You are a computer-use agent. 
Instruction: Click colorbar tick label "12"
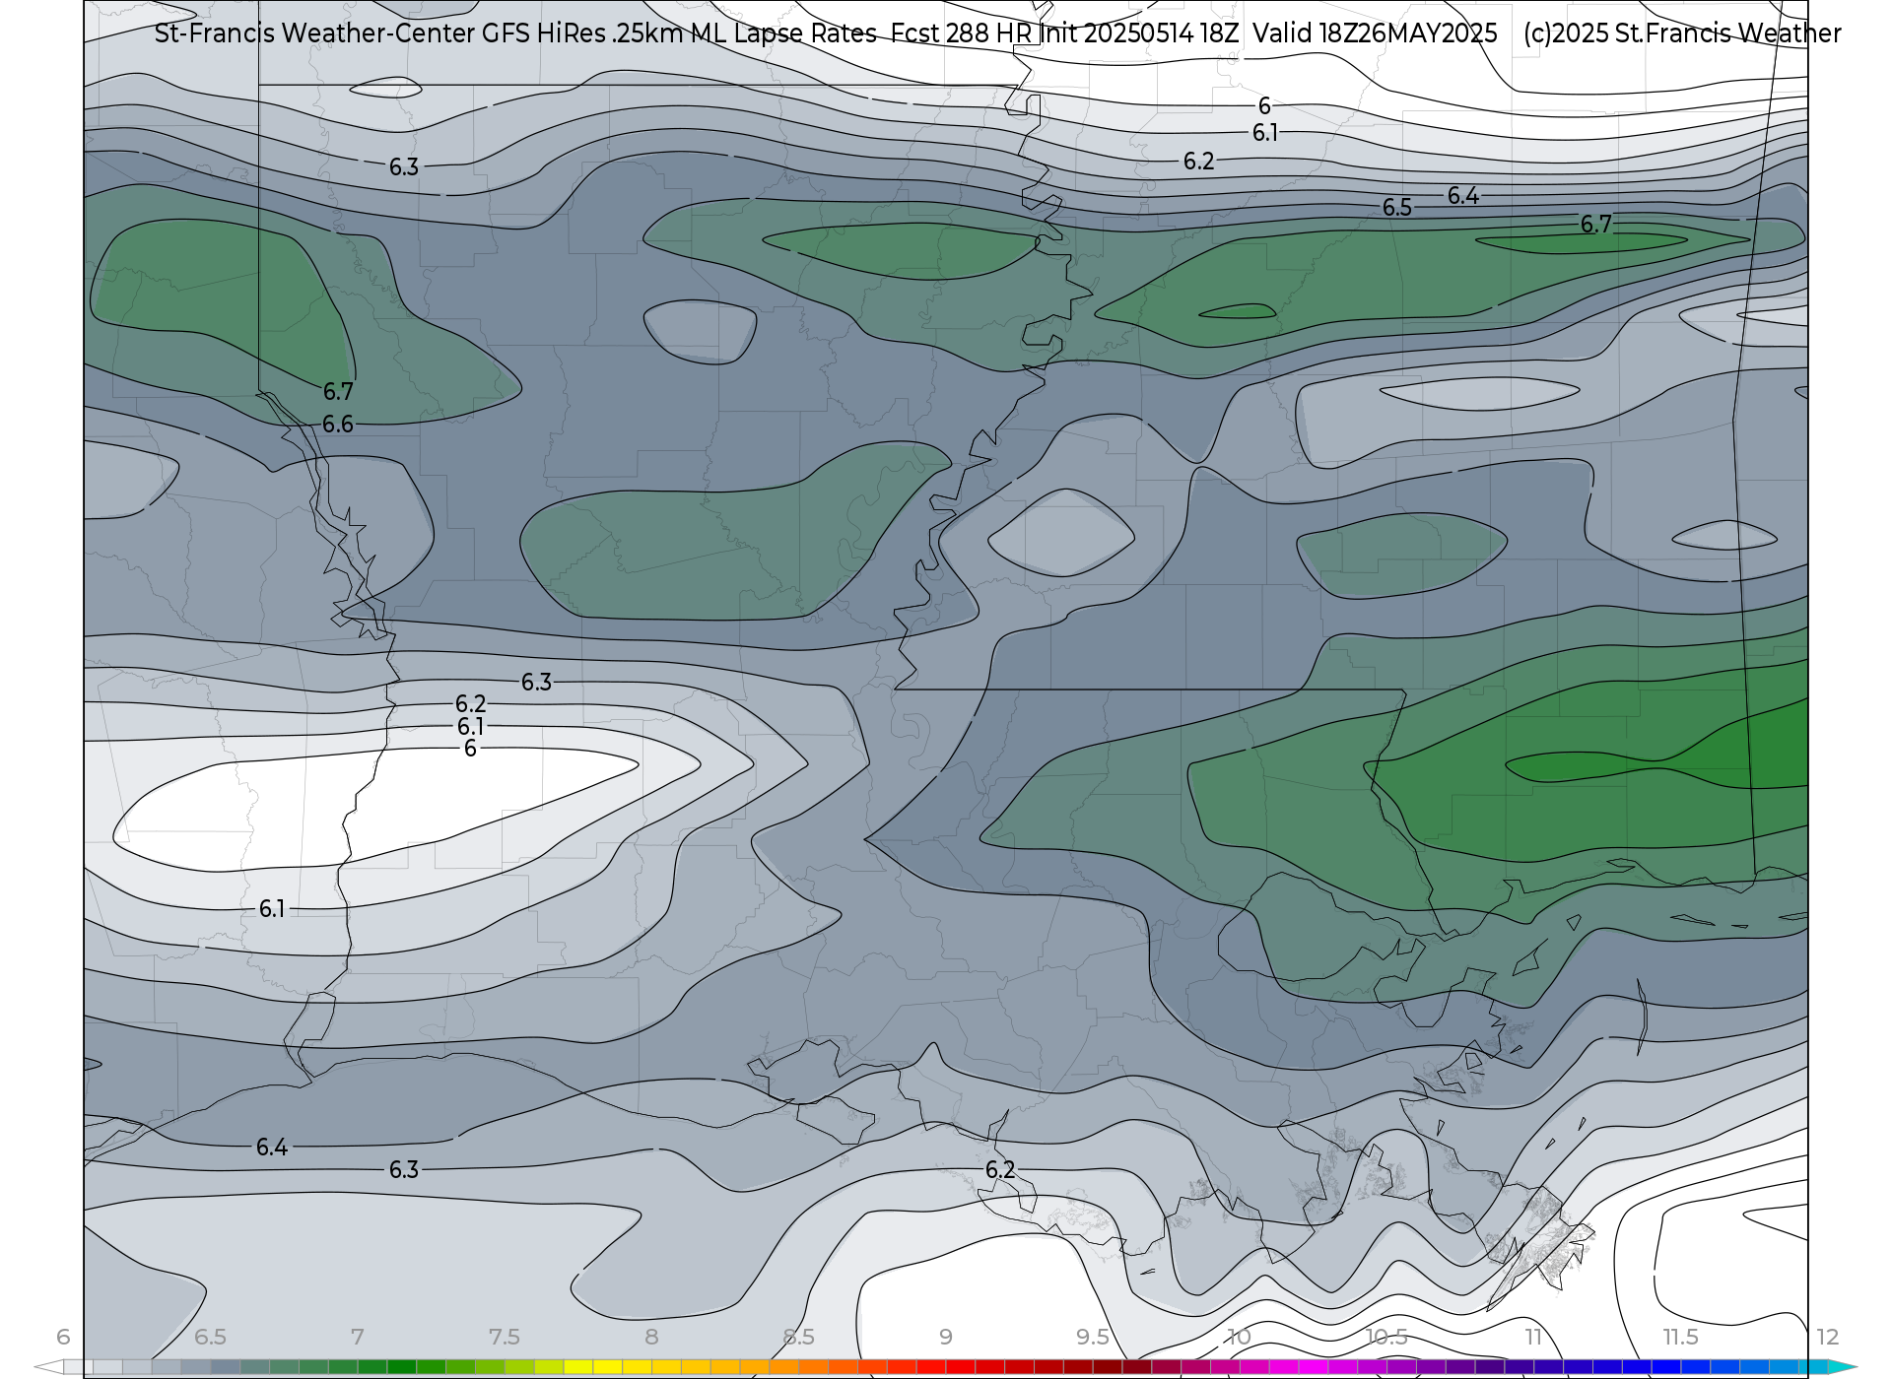(1828, 1337)
